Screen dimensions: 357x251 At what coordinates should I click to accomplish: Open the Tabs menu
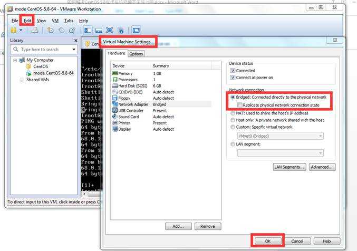pyautogui.click(x=69, y=21)
